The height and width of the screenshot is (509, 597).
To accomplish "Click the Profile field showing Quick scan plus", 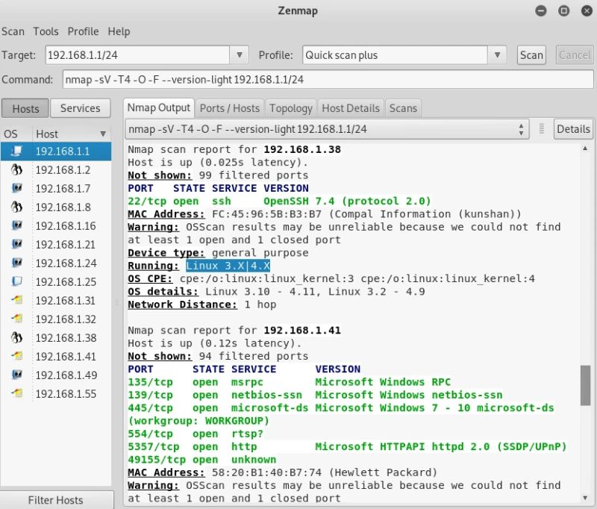I will coord(395,54).
